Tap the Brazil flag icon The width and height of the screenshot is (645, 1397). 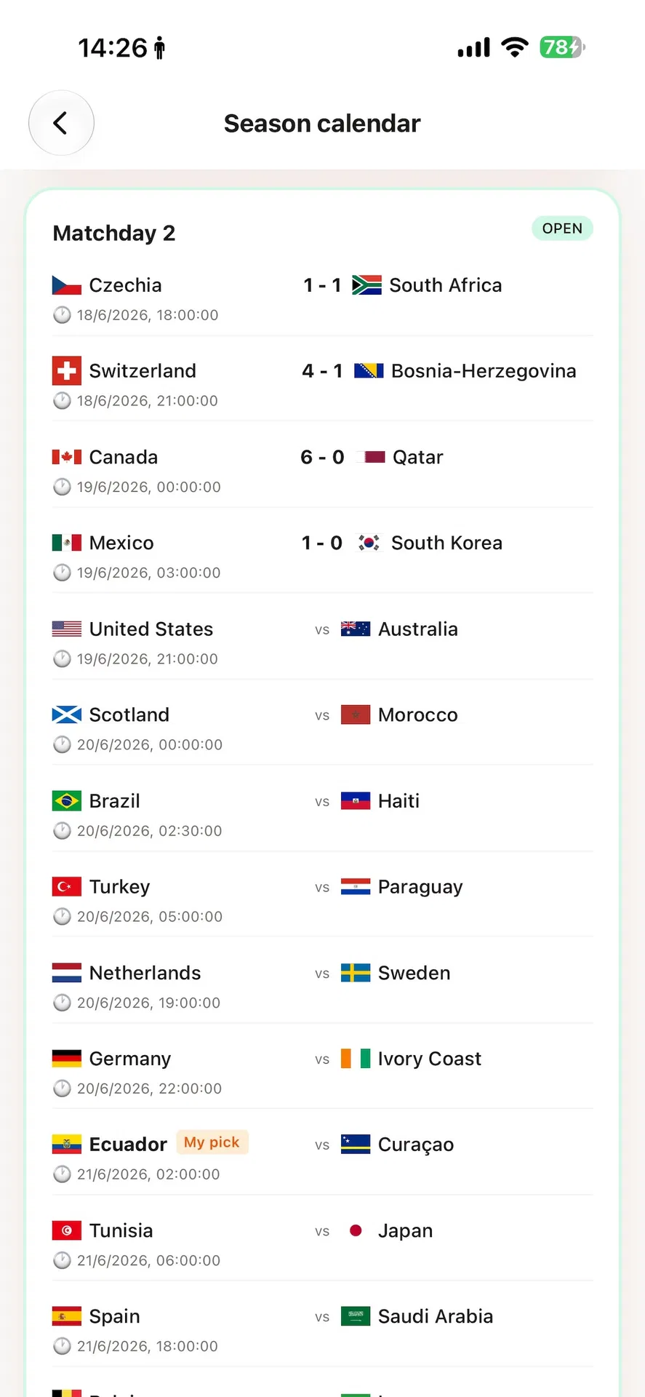(67, 801)
